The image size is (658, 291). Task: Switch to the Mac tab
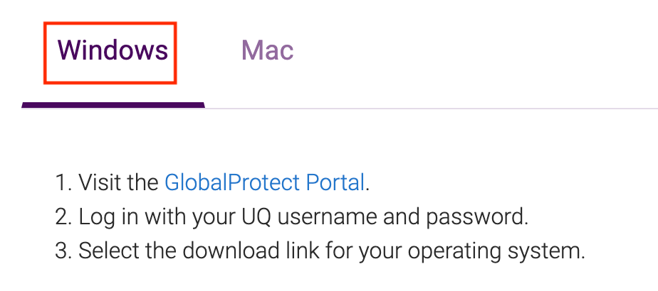267,50
